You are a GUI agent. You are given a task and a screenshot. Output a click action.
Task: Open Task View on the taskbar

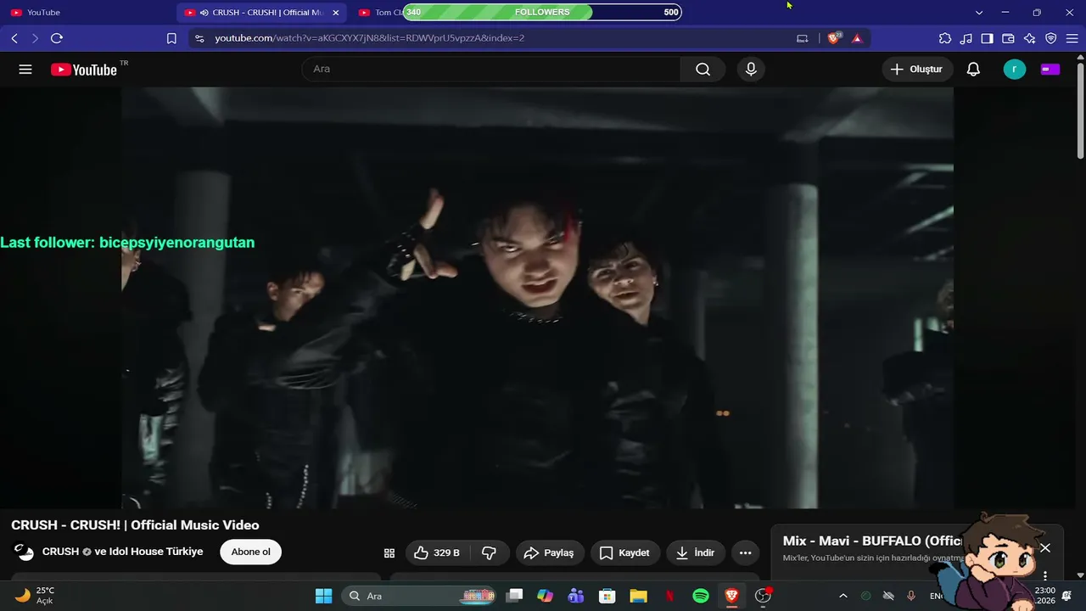(514, 596)
